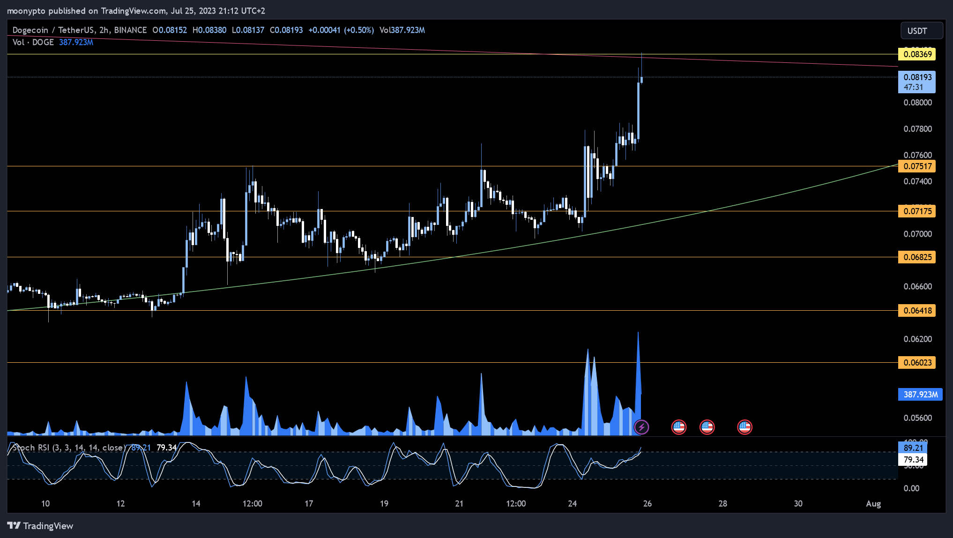953x538 pixels.
Task: Click the 0.07000 price scale tick
Action: pyautogui.click(x=917, y=233)
